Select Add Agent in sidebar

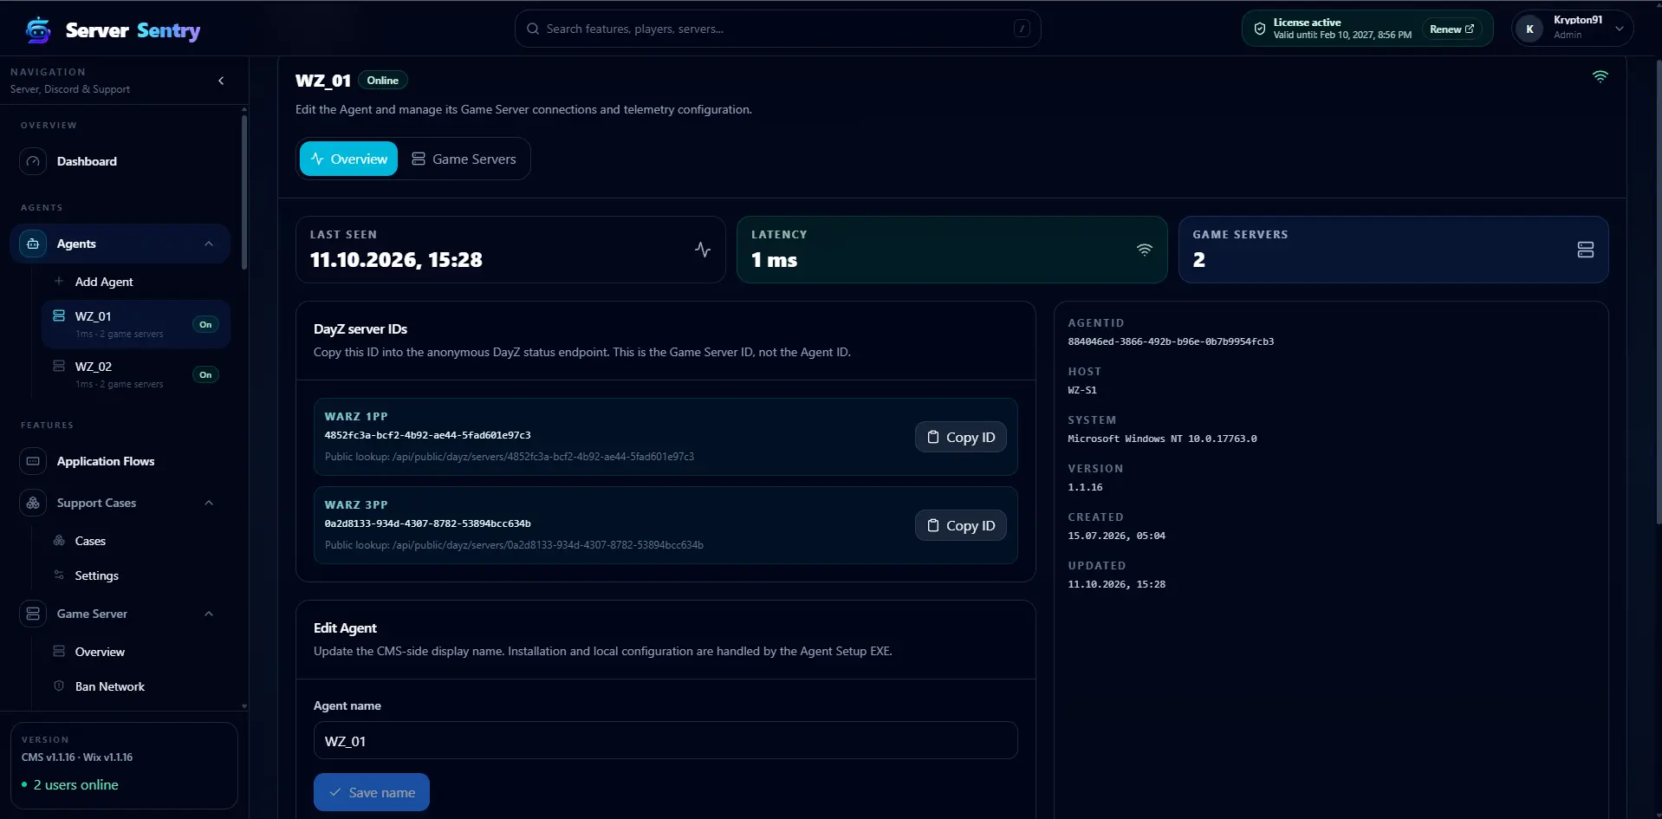(x=104, y=282)
